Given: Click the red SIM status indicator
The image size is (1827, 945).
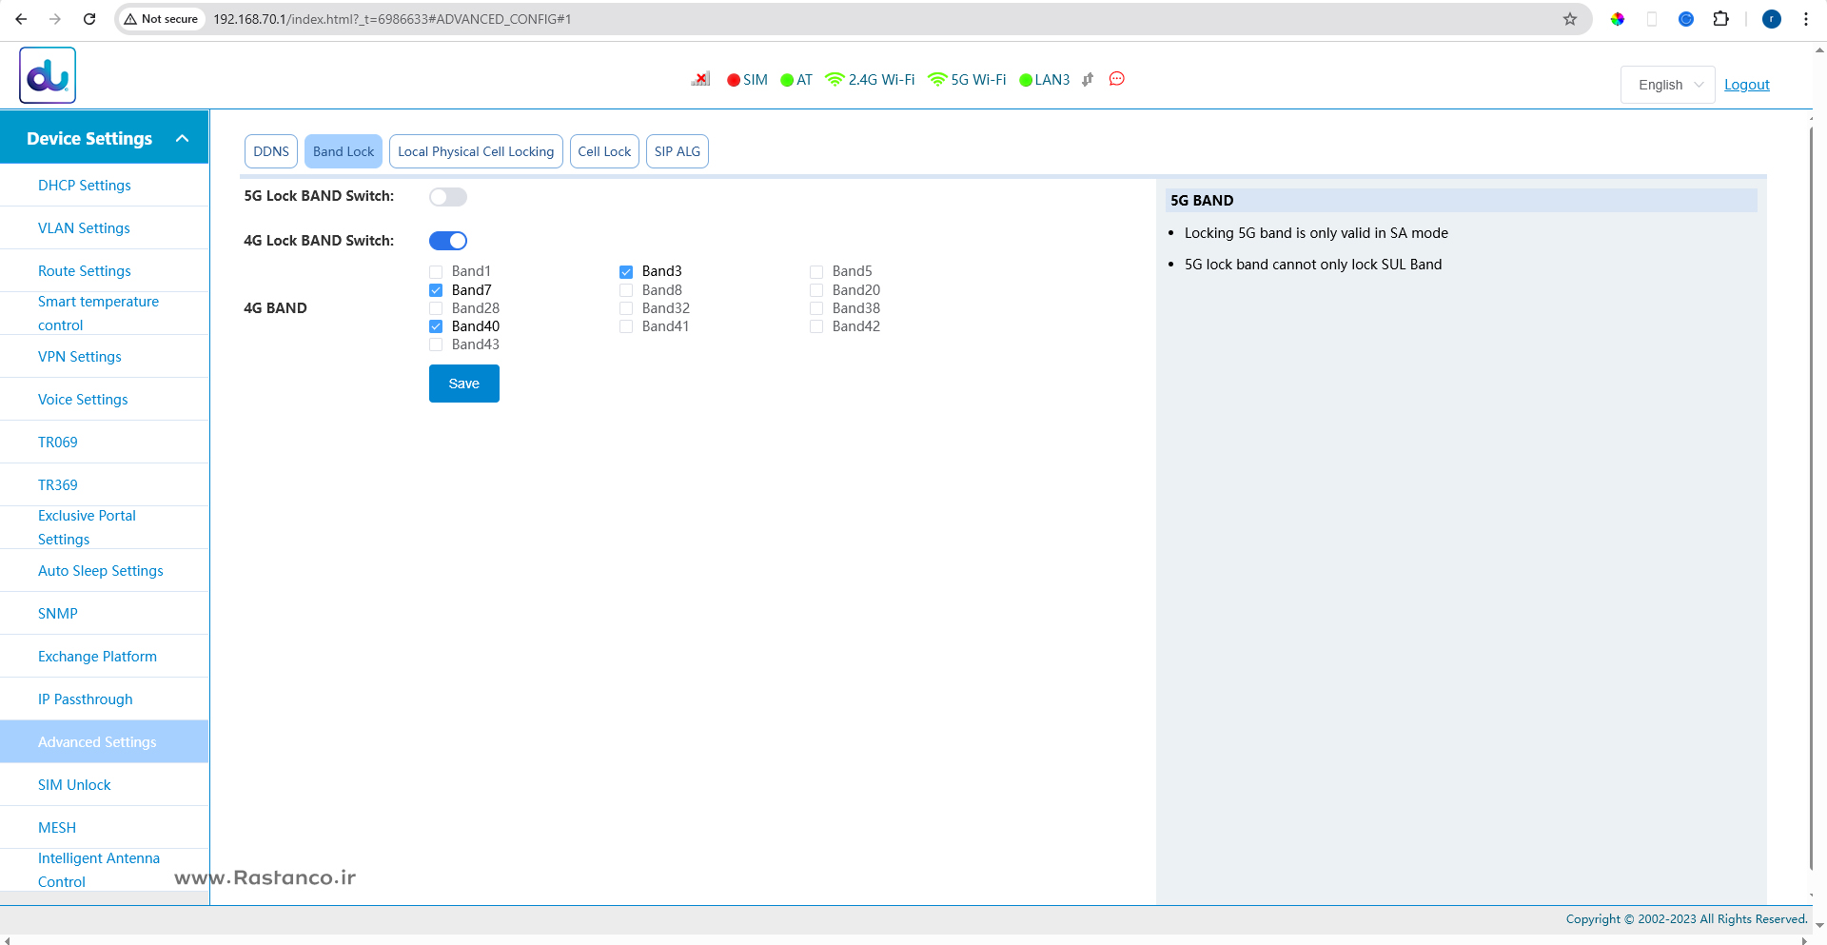Looking at the screenshot, I should point(734,80).
